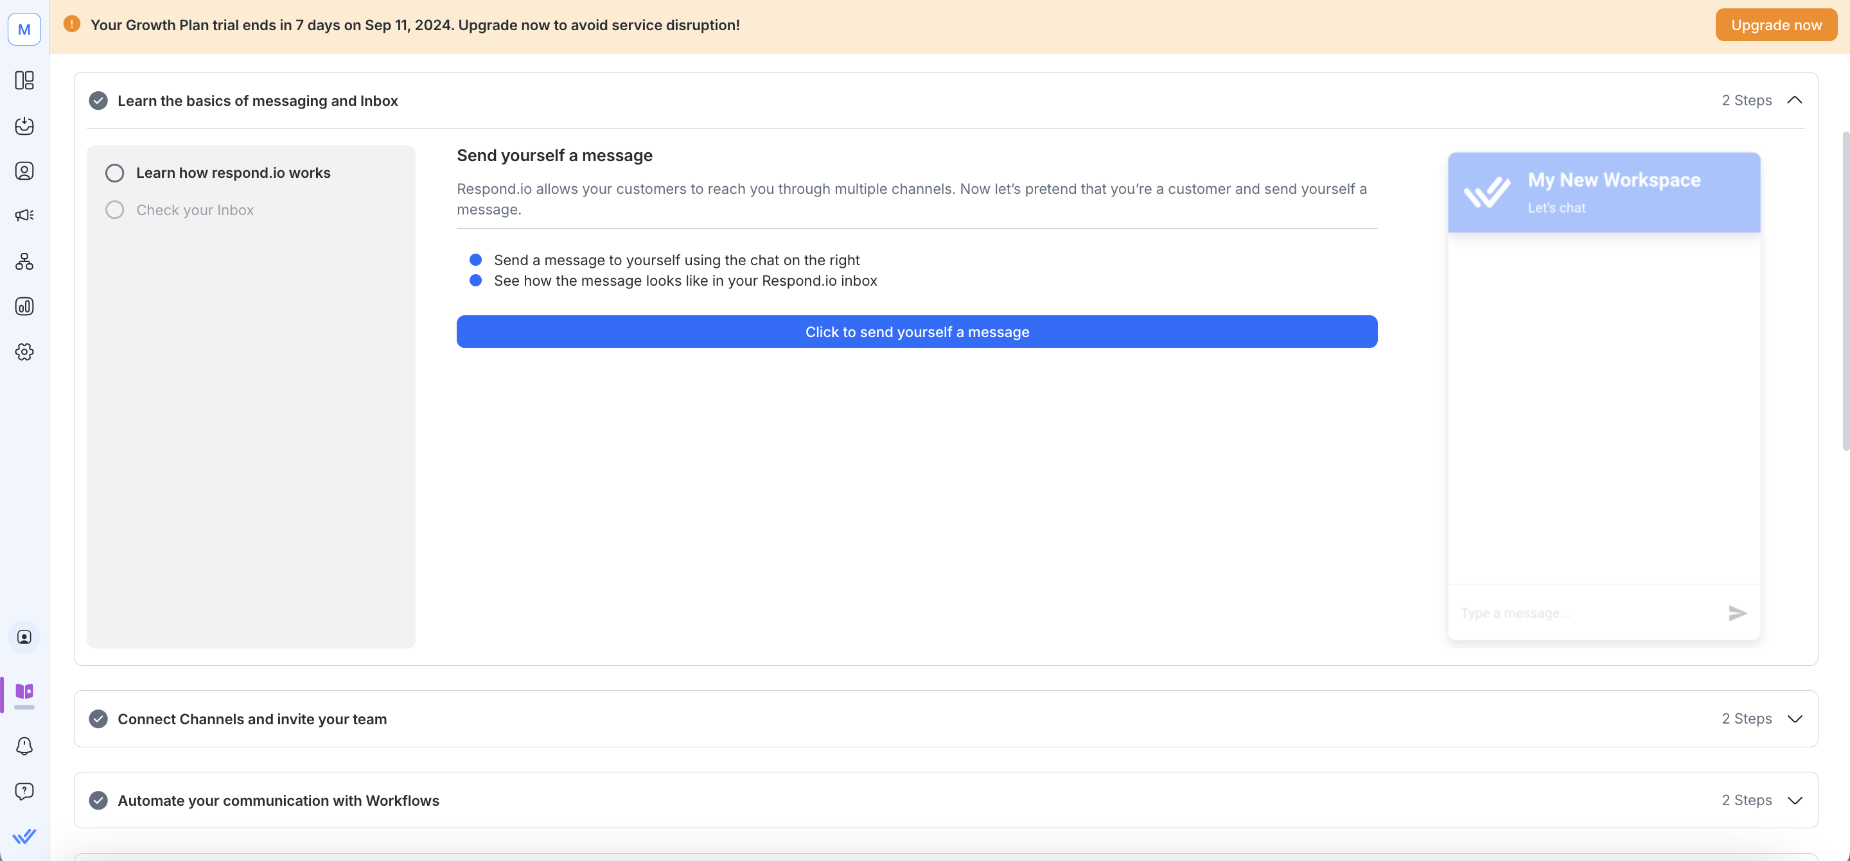
Task: Click checkmark beside 'Connect Channels and invite your team'
Action: (98, 719)
